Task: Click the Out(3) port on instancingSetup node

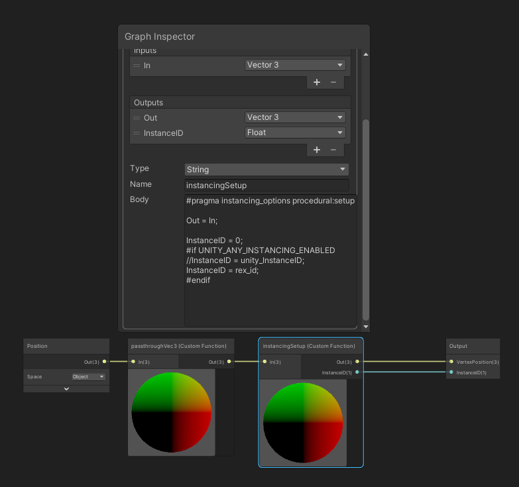Action: (x=357, y=362)
